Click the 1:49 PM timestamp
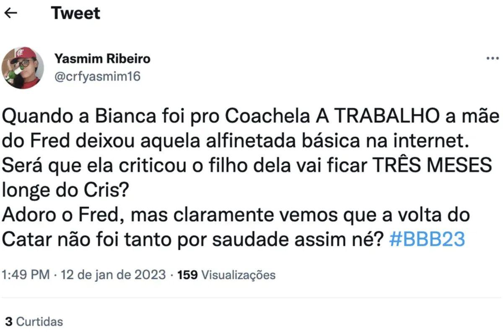This screenshot has width=503, height=335. click(26, 275)
